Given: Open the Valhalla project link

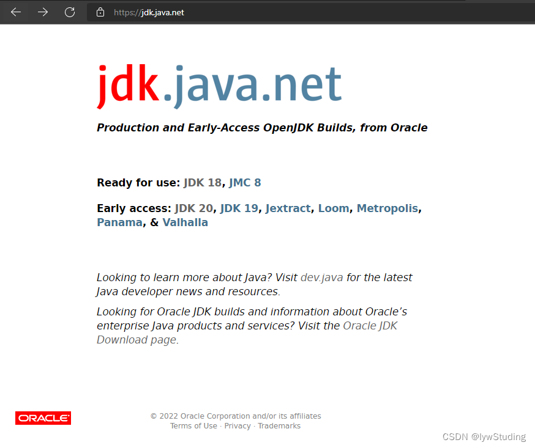Looking at the screenshot, I should click(x=185, y=222).
